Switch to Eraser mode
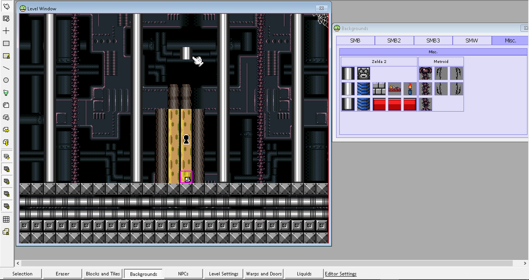 click(62, 274)
